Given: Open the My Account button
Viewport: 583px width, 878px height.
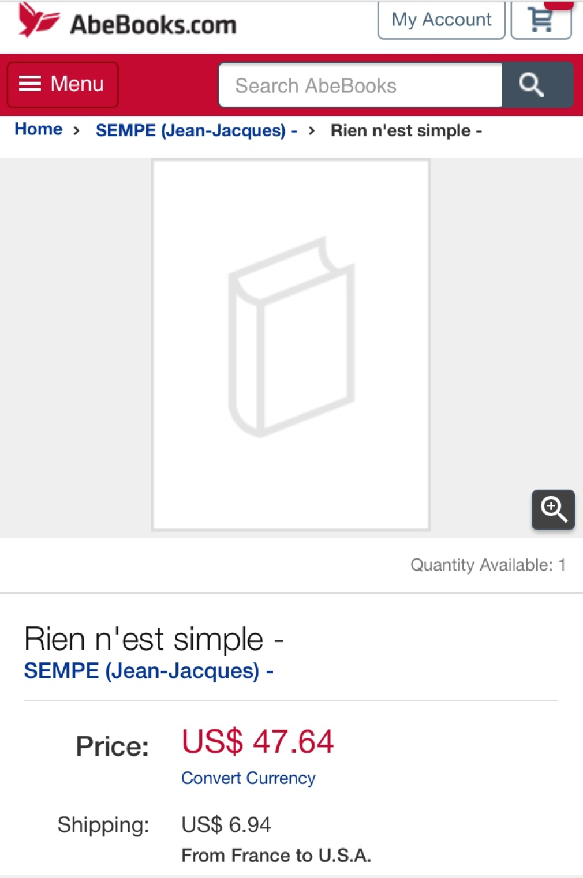Looking at the screenshot, I should click(441, 20).
